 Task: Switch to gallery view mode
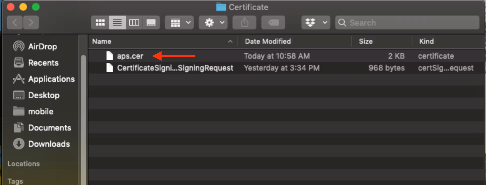(151, 22)
